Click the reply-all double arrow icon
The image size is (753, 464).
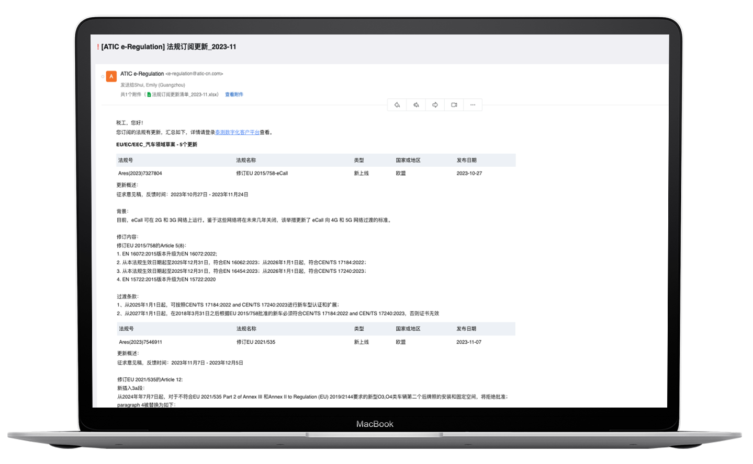pos(416,105)
